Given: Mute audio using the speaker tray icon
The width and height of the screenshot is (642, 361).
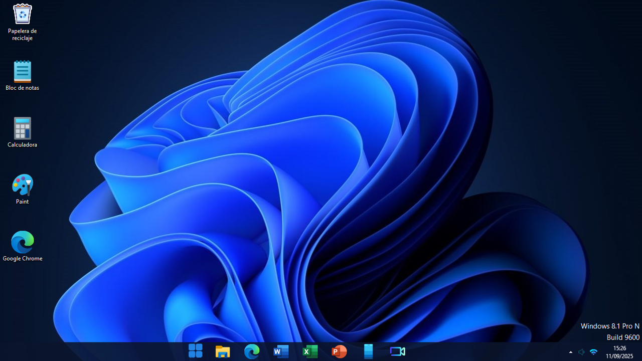Looking at the screenshot, I should [x=581, y=351].
